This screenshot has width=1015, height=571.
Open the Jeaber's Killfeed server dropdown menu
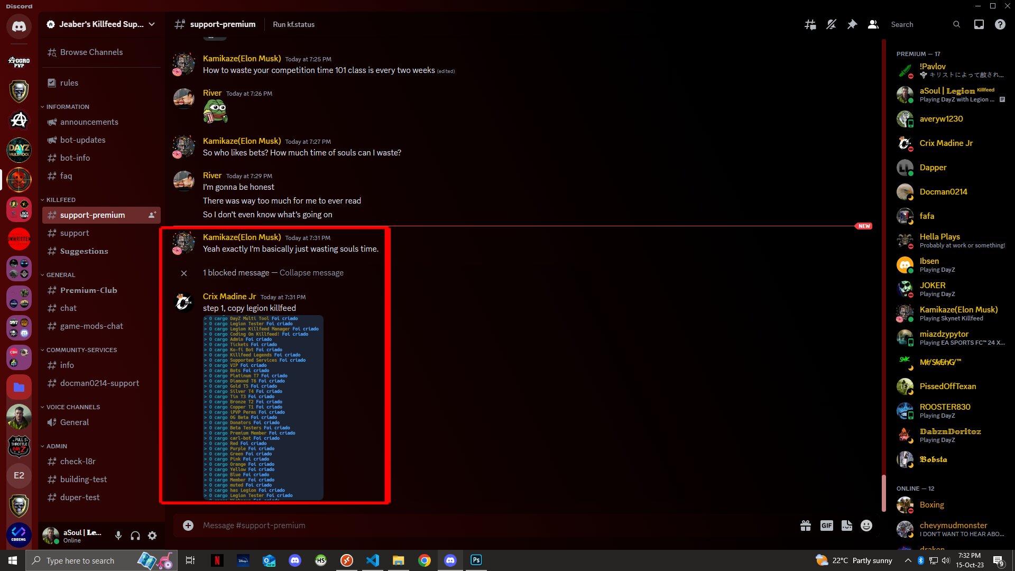coord(100,24)
